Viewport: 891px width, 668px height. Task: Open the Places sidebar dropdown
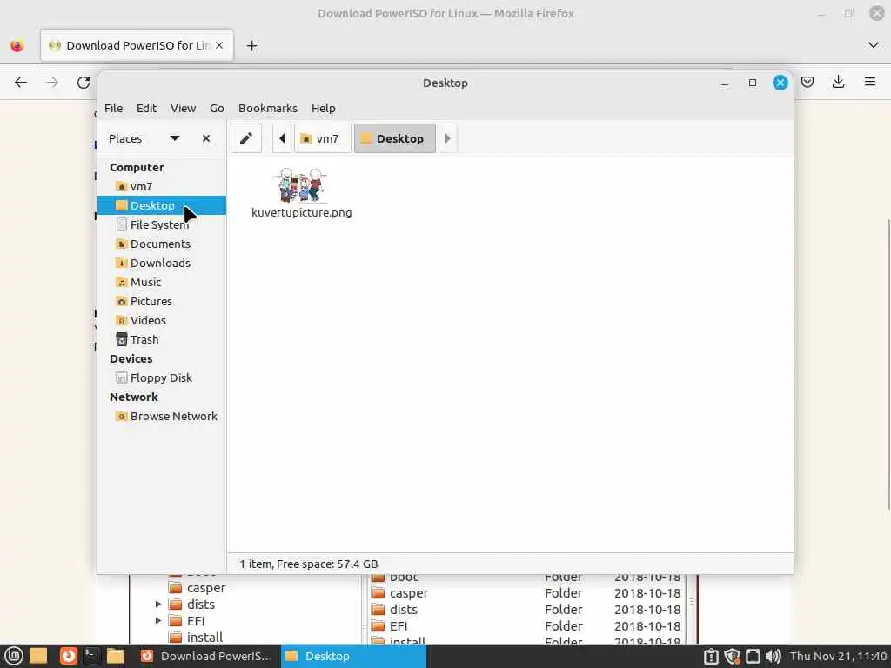click(174, 138)
